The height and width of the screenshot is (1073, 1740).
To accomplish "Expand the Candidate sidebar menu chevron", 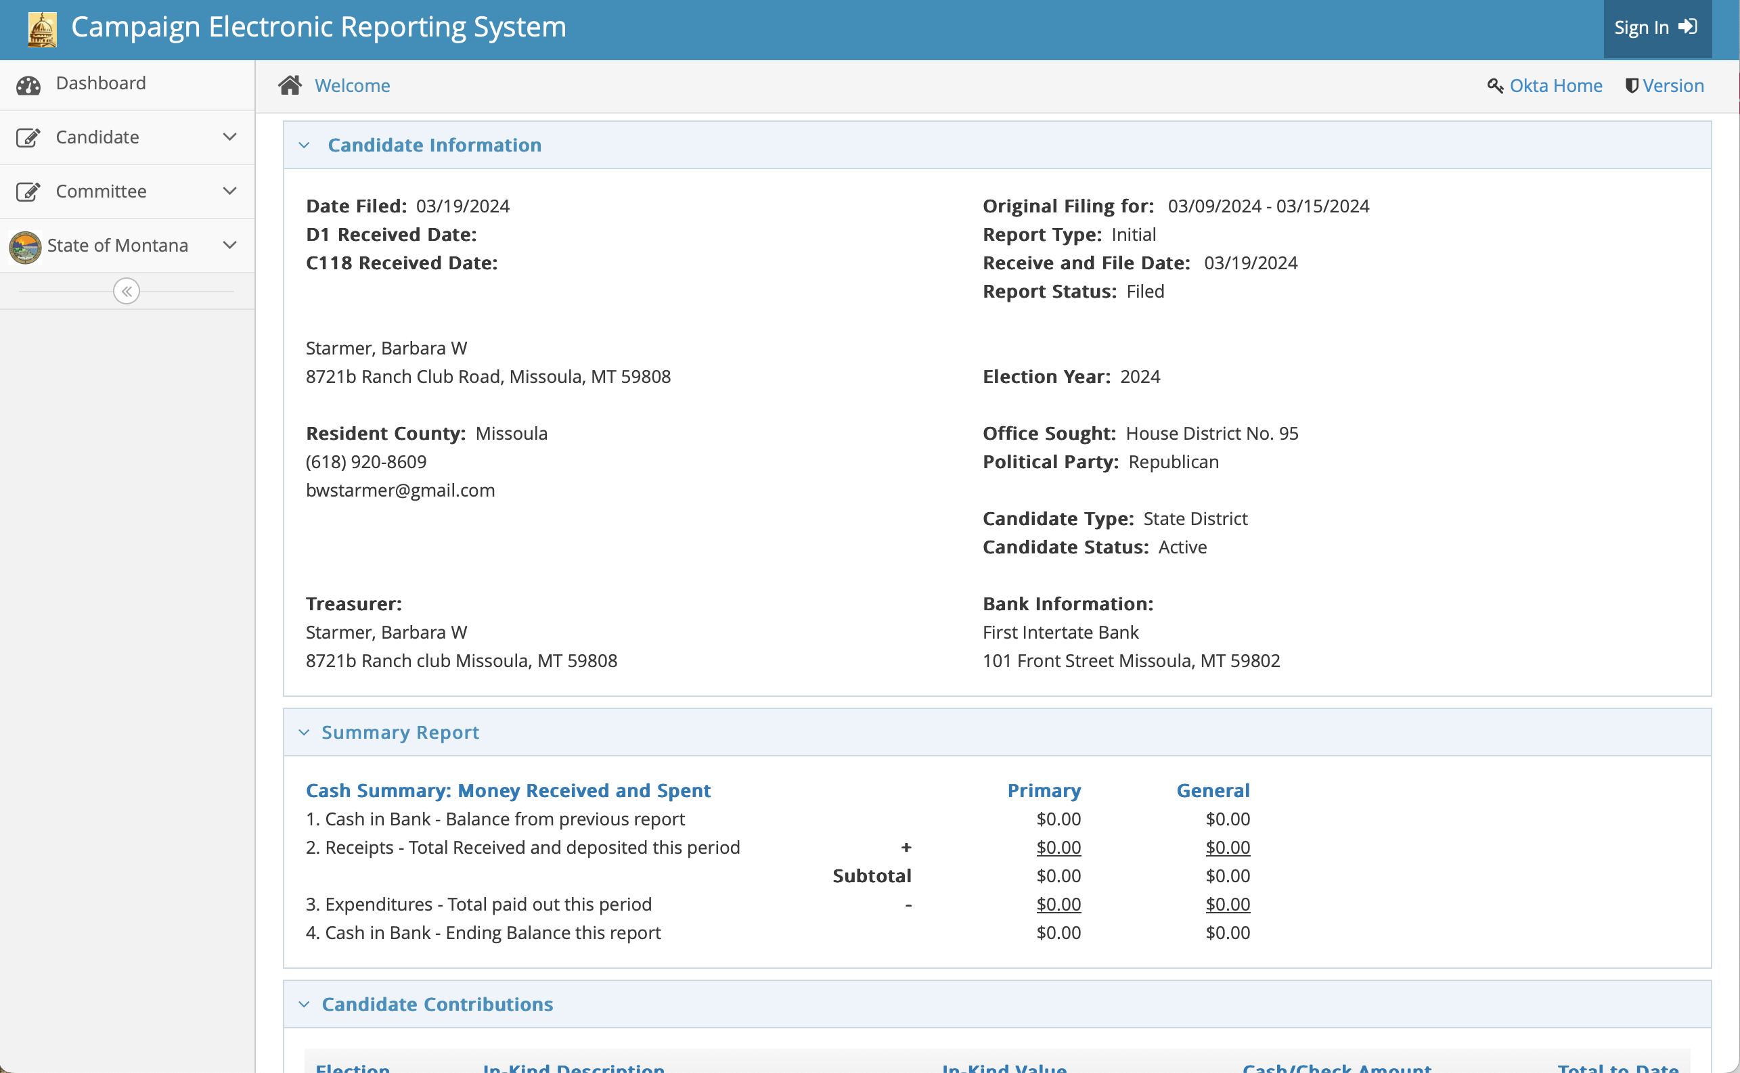I will click(x=229, y=137).
